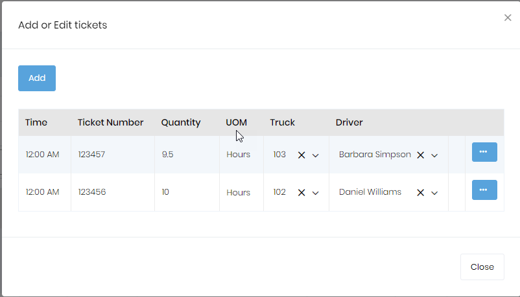Edit ticket number 123457 cell
The height and width of the screenshot is (297, 520).
(91, 155)
